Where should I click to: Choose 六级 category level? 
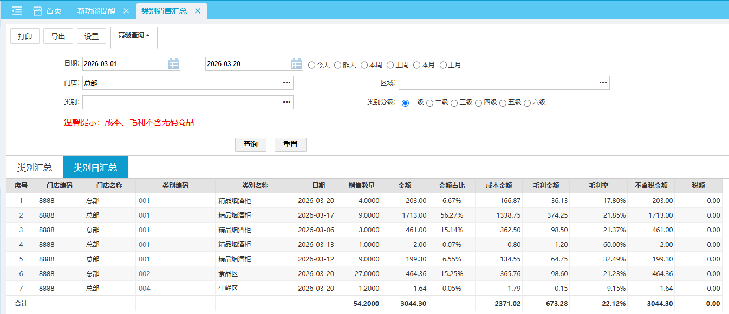[x=528, y=103]
